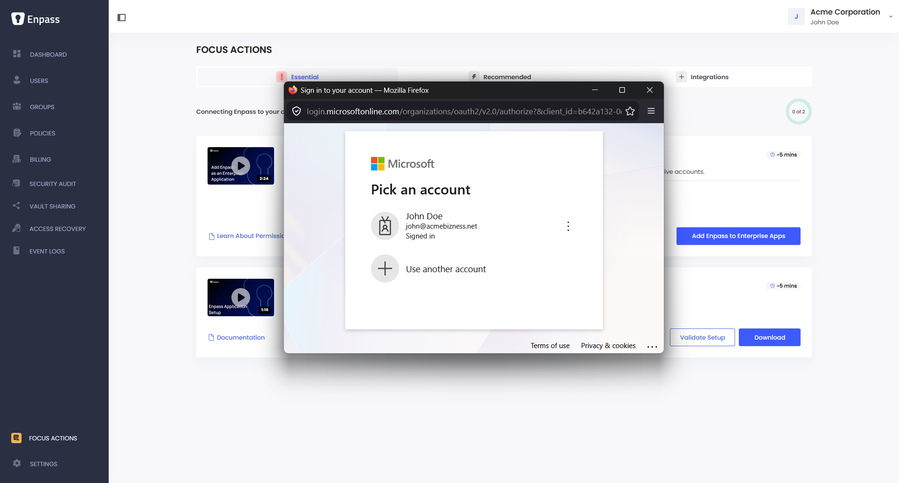
Task: Click the J avatar for Acme Corporation
Action: click(796, 16)
